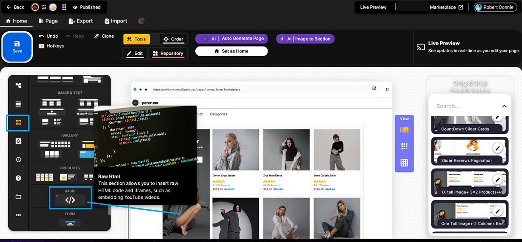Open the page hierarchy tree sidebar icon
Screen dimensions: 522x242
(18, 86)
